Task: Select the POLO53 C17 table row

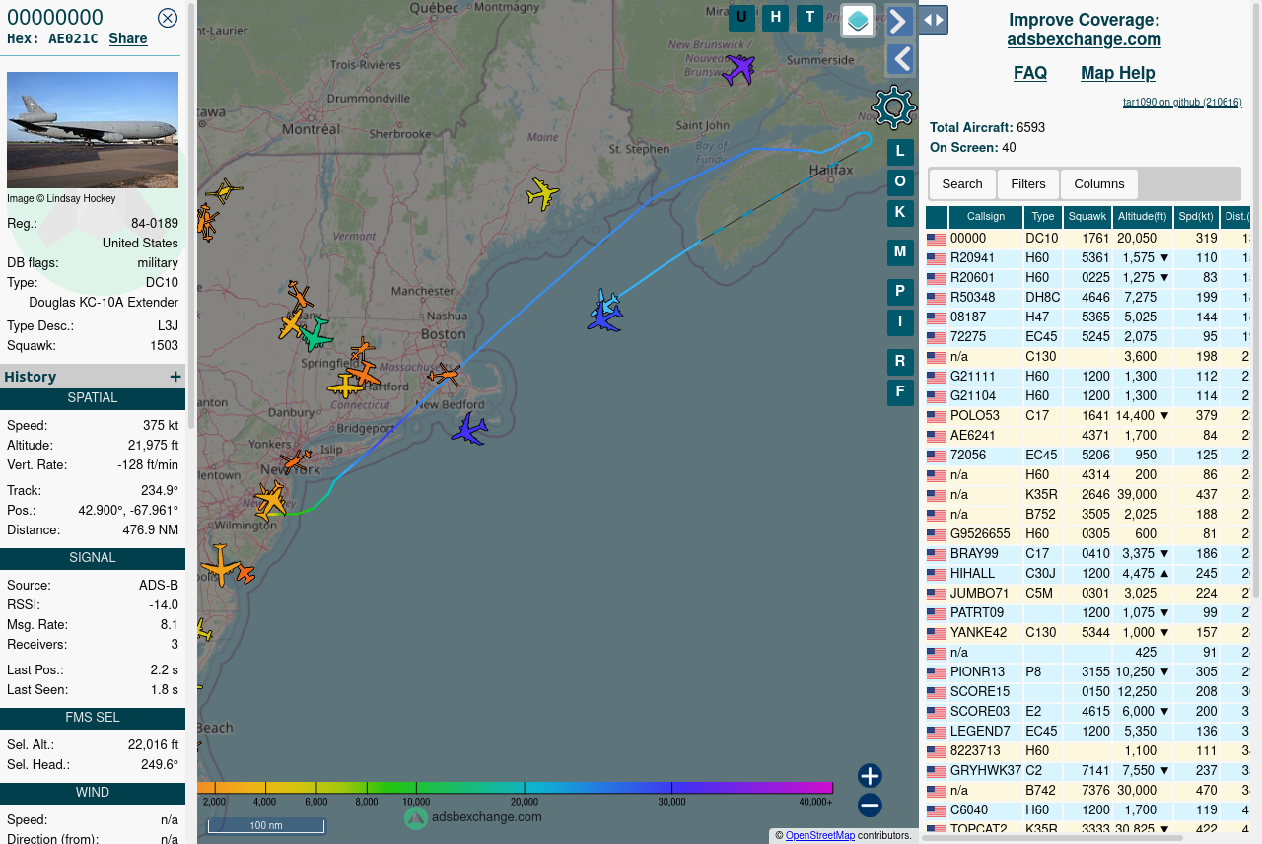Action: pos(1089,416)
